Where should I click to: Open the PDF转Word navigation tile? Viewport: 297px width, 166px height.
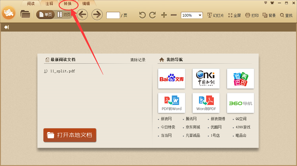click(x=171, y=103)
